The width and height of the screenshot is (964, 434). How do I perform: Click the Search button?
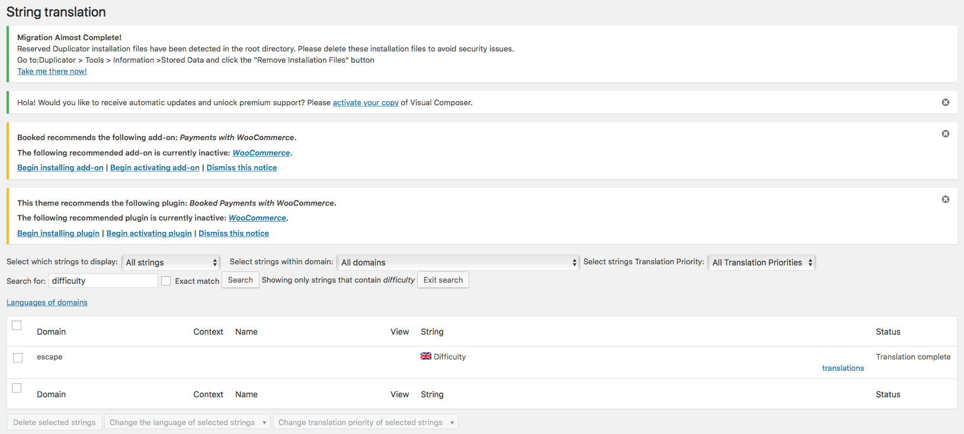[x=241, y=280]
